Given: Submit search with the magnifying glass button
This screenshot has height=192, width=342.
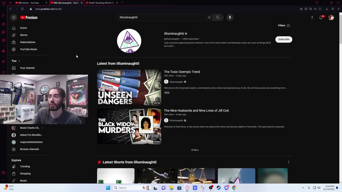Looking at the screenshot, I should (218, 17).
